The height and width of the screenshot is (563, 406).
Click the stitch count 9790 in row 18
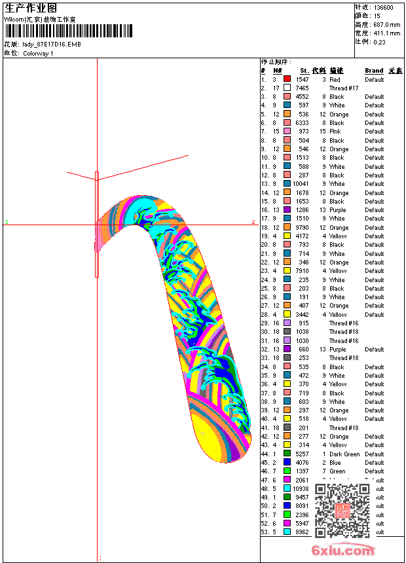pyautogui.click(x=302, y=227)
